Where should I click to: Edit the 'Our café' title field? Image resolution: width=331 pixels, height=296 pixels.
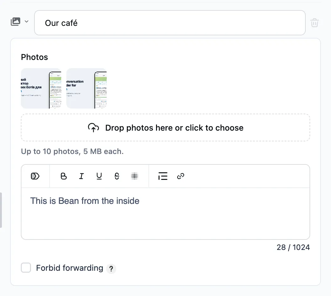click(170, 23)
